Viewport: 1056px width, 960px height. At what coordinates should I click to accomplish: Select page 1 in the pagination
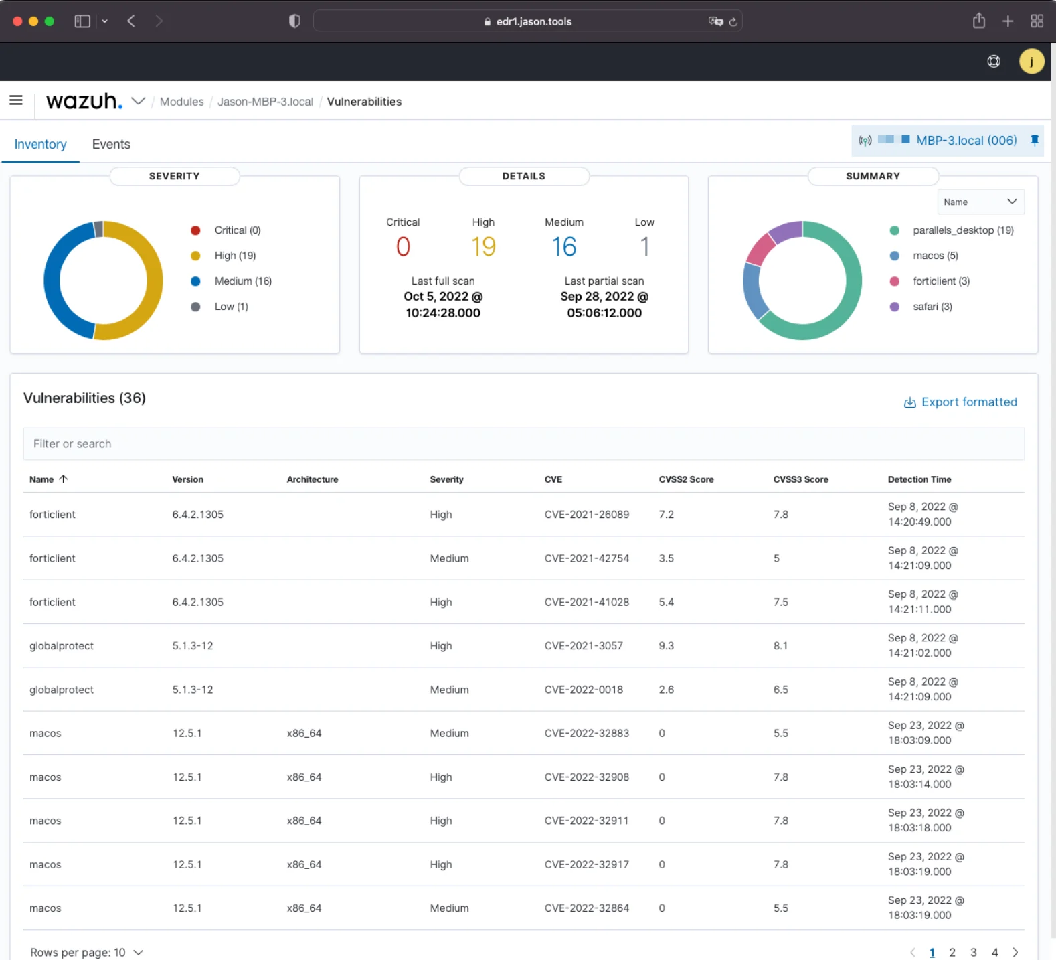click(932, 952)
